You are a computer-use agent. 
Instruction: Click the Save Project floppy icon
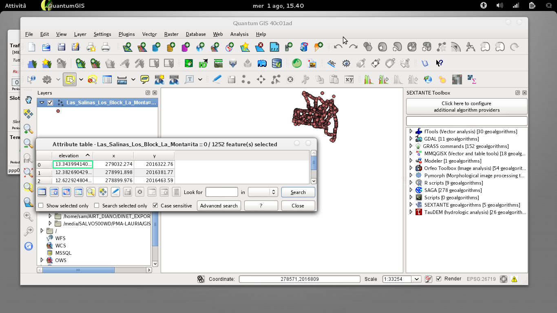61,47
